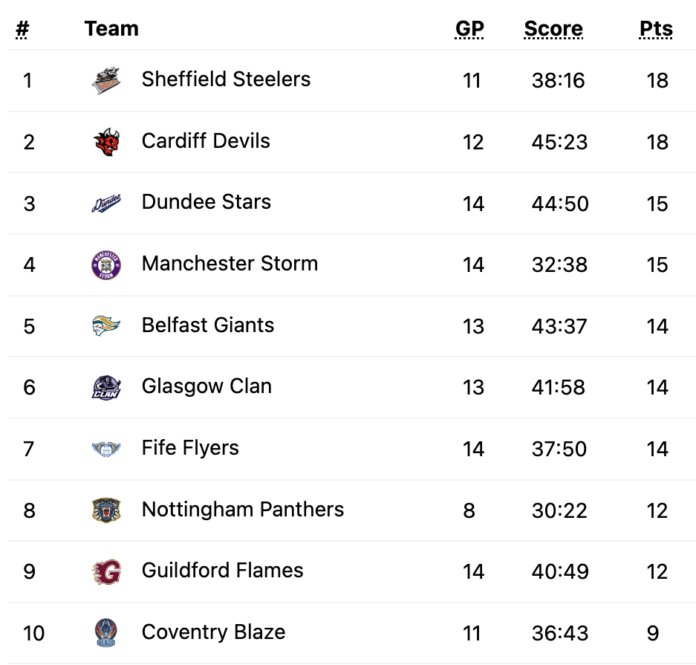Viewport: 696px width, 665px height.
Task: Click the Coventry Blaze logo
Action: click(x=106, y=633)
